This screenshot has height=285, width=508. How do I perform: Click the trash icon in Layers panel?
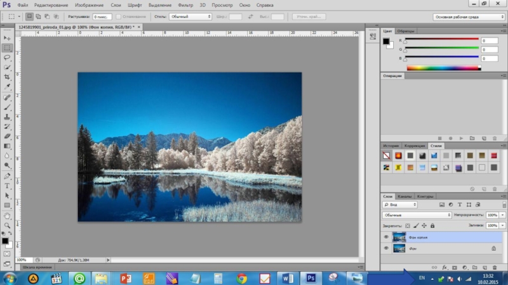pos(493,268)
